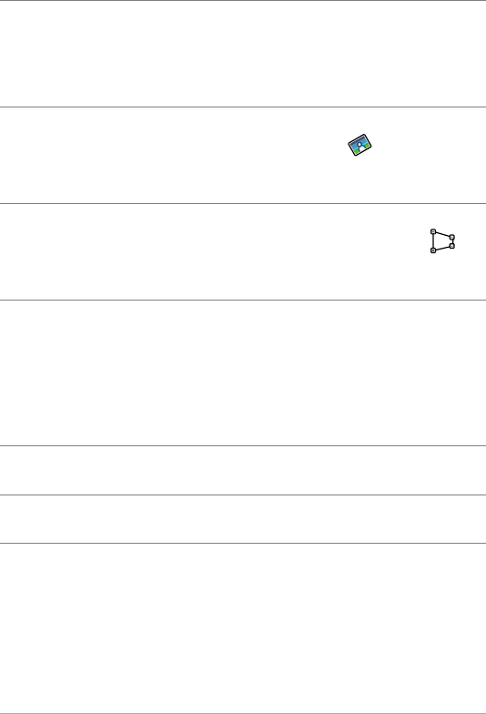This screenshot has width=486, height=714.
Task: Click the rotated photo image icon
Action: point(360,145)
